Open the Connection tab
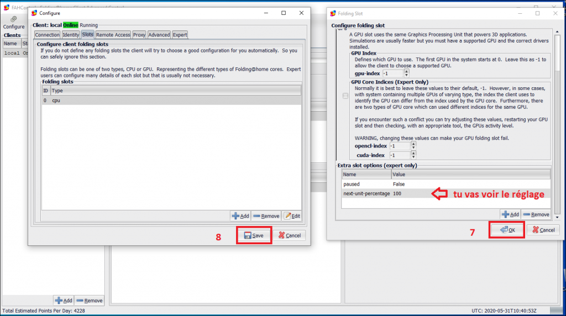The width and height of the screenshot is (566, 316). [x=47, y=35]
